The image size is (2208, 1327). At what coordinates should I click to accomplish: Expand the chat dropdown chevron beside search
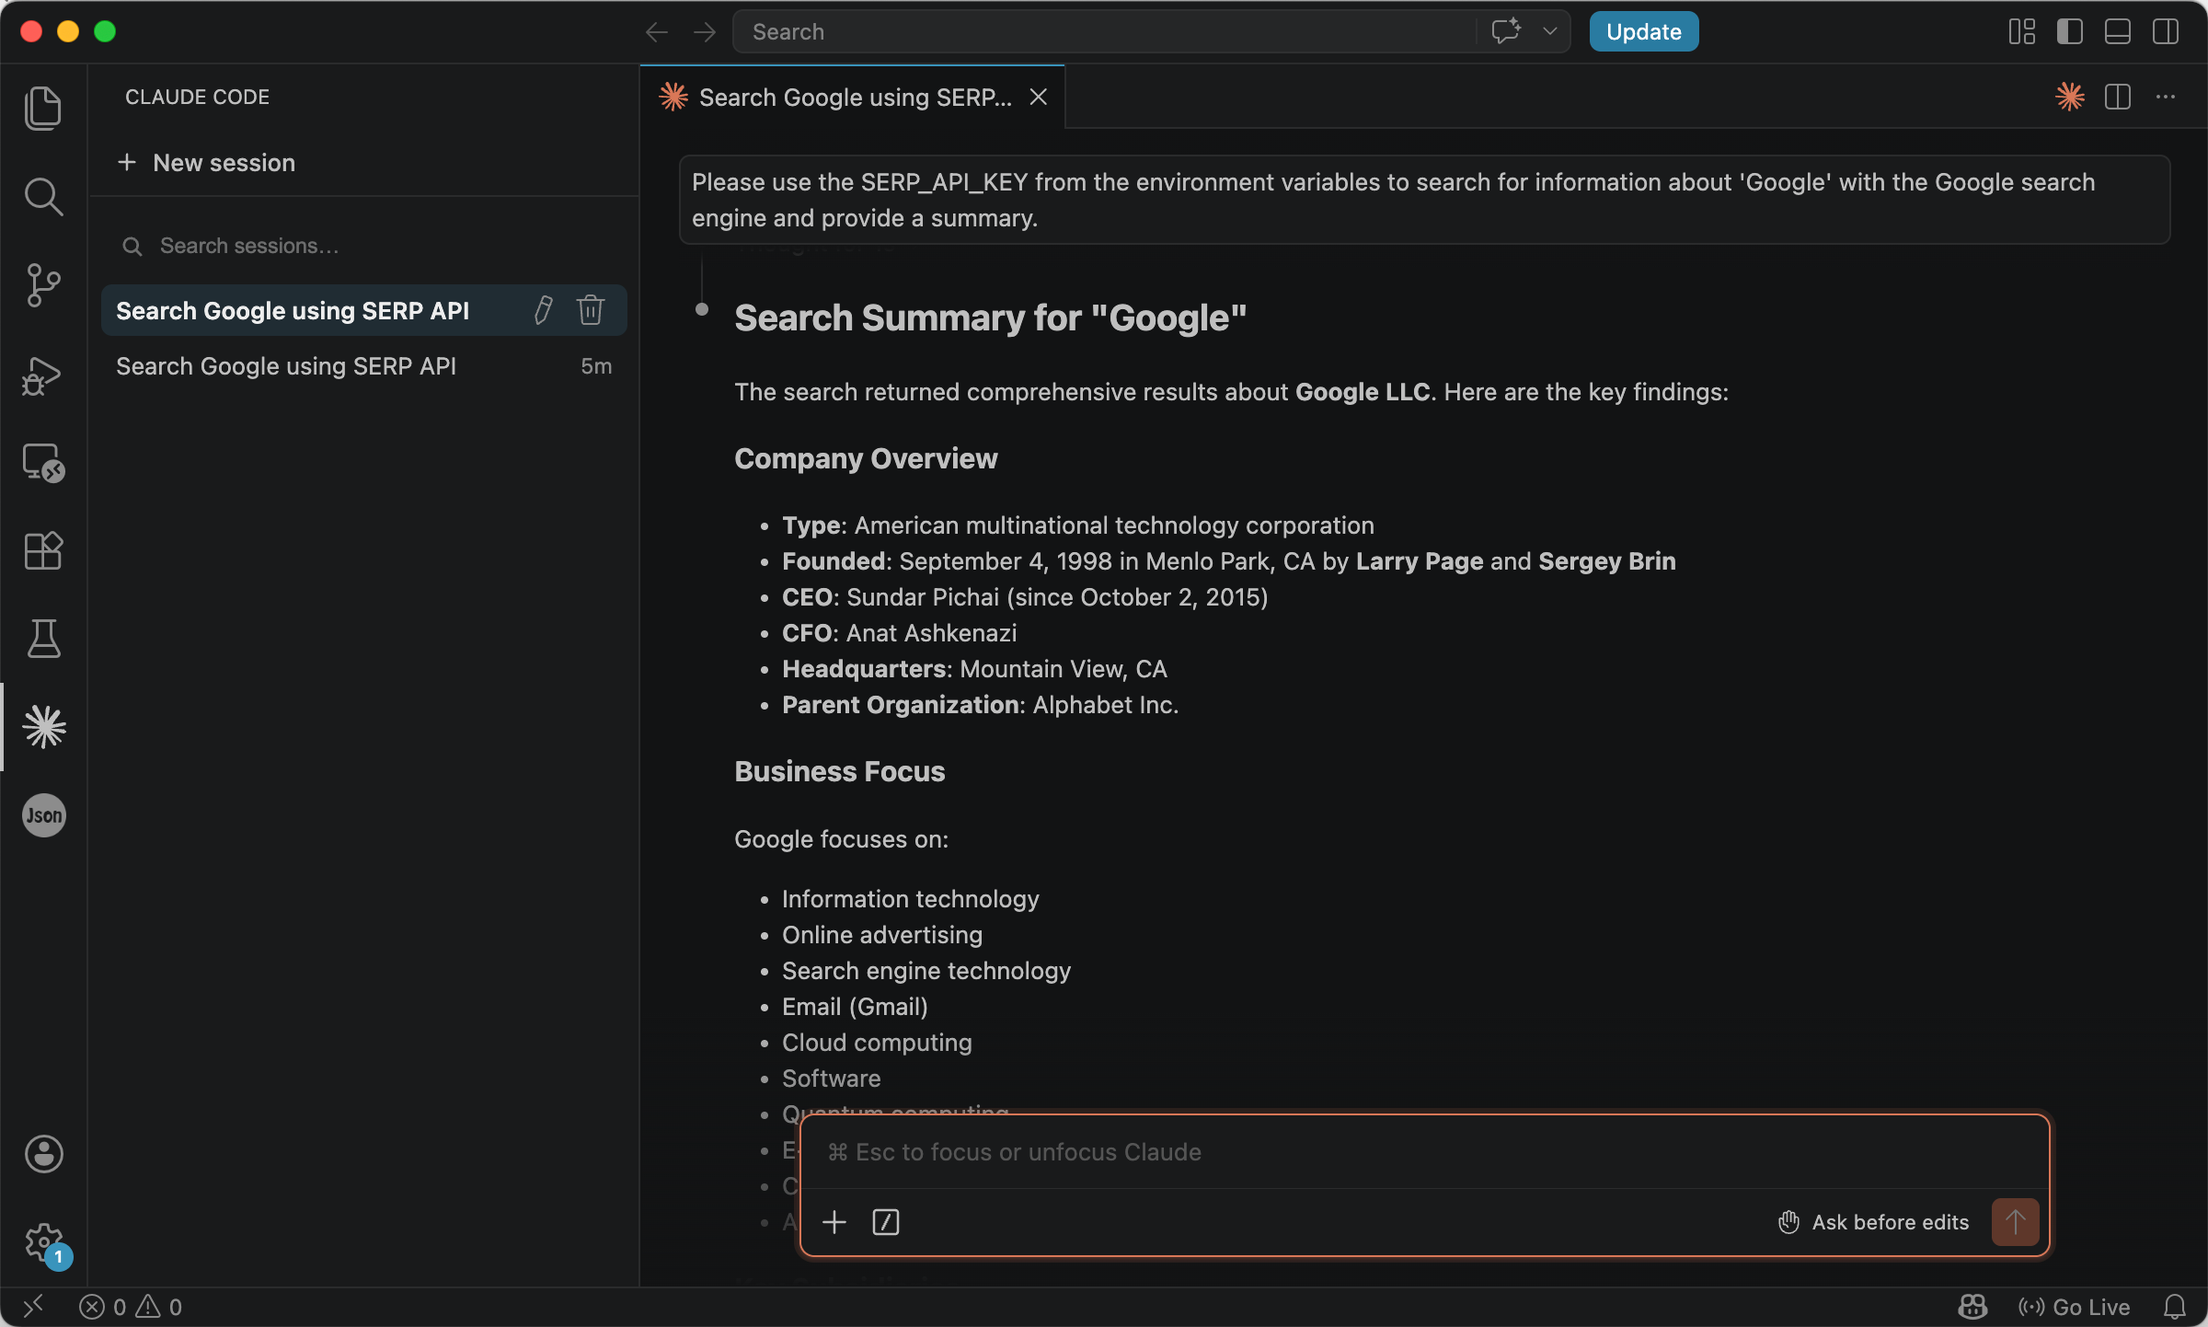coord(1550,31)
